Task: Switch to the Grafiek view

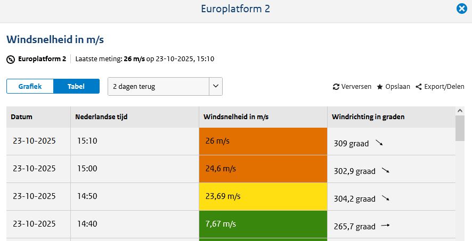Action: point(30,86)
